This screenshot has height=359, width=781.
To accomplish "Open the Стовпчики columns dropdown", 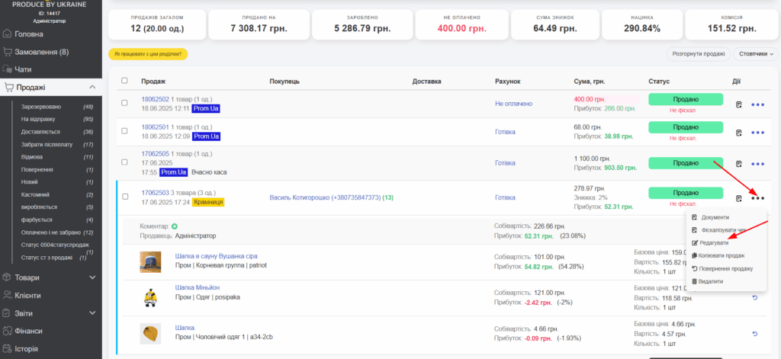I will point(755,54).
